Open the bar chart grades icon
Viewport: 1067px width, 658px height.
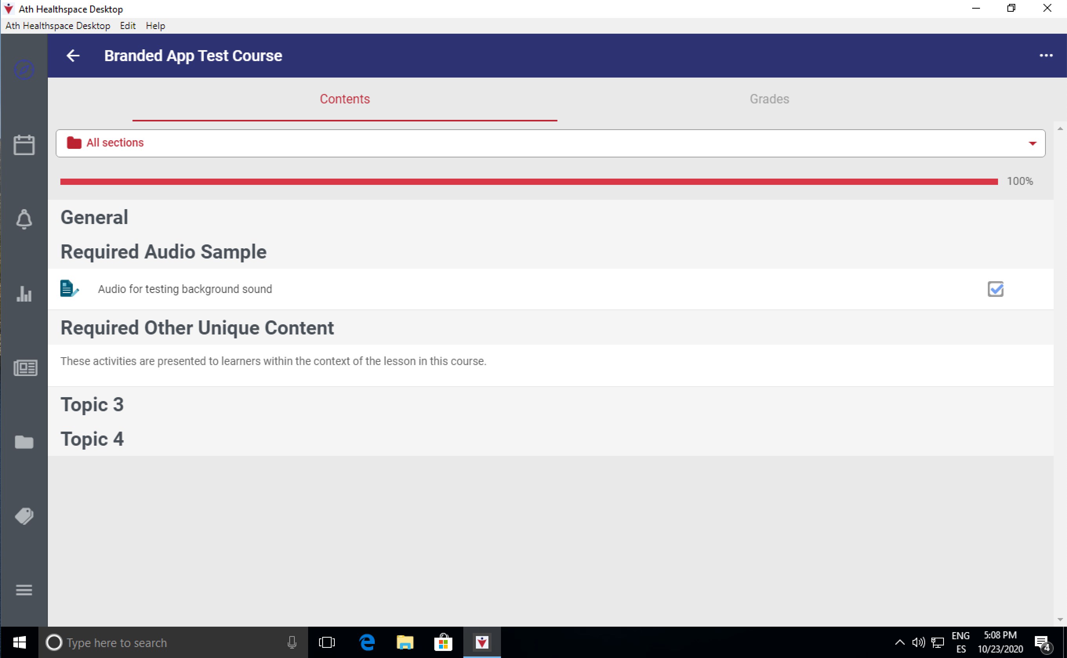(x=24, y=294)
